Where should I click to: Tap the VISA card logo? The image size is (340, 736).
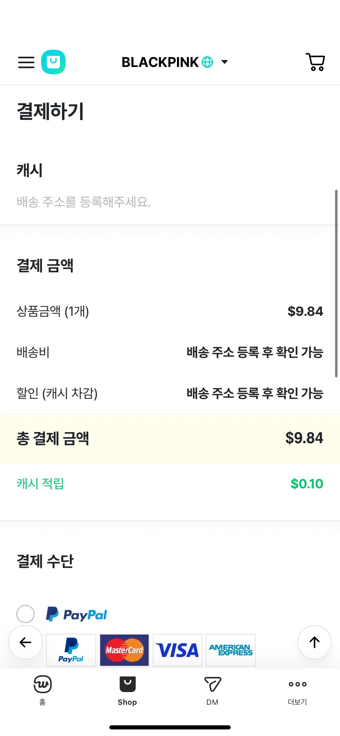[178, 650]
